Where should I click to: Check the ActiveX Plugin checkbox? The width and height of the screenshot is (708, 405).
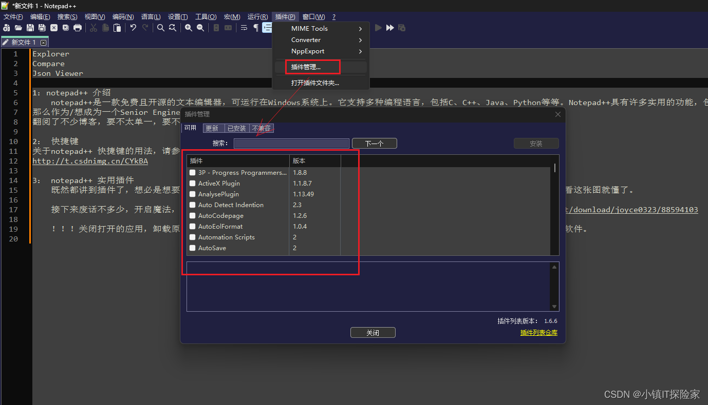coord(193,184)
